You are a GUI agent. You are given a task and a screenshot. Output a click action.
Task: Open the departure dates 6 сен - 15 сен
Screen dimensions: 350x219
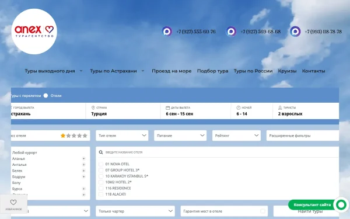point(195,111)
